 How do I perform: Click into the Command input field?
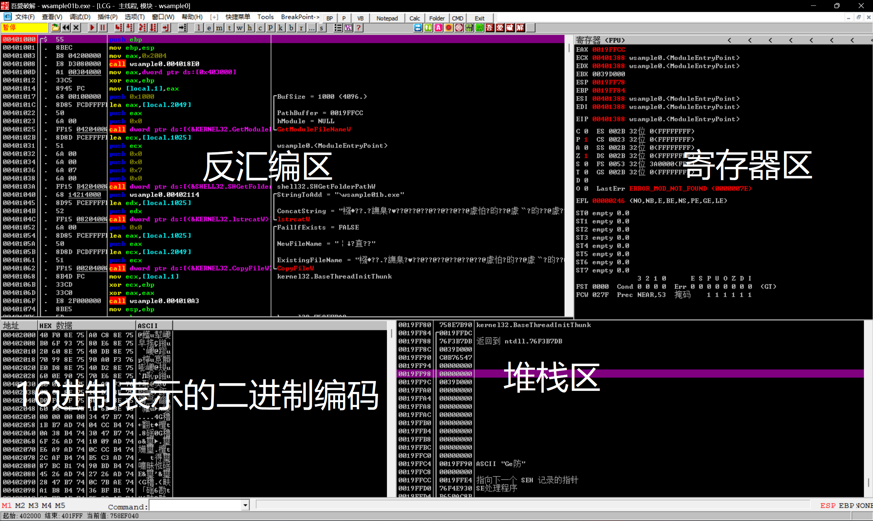pyautogui.click(x=195, y=506)
